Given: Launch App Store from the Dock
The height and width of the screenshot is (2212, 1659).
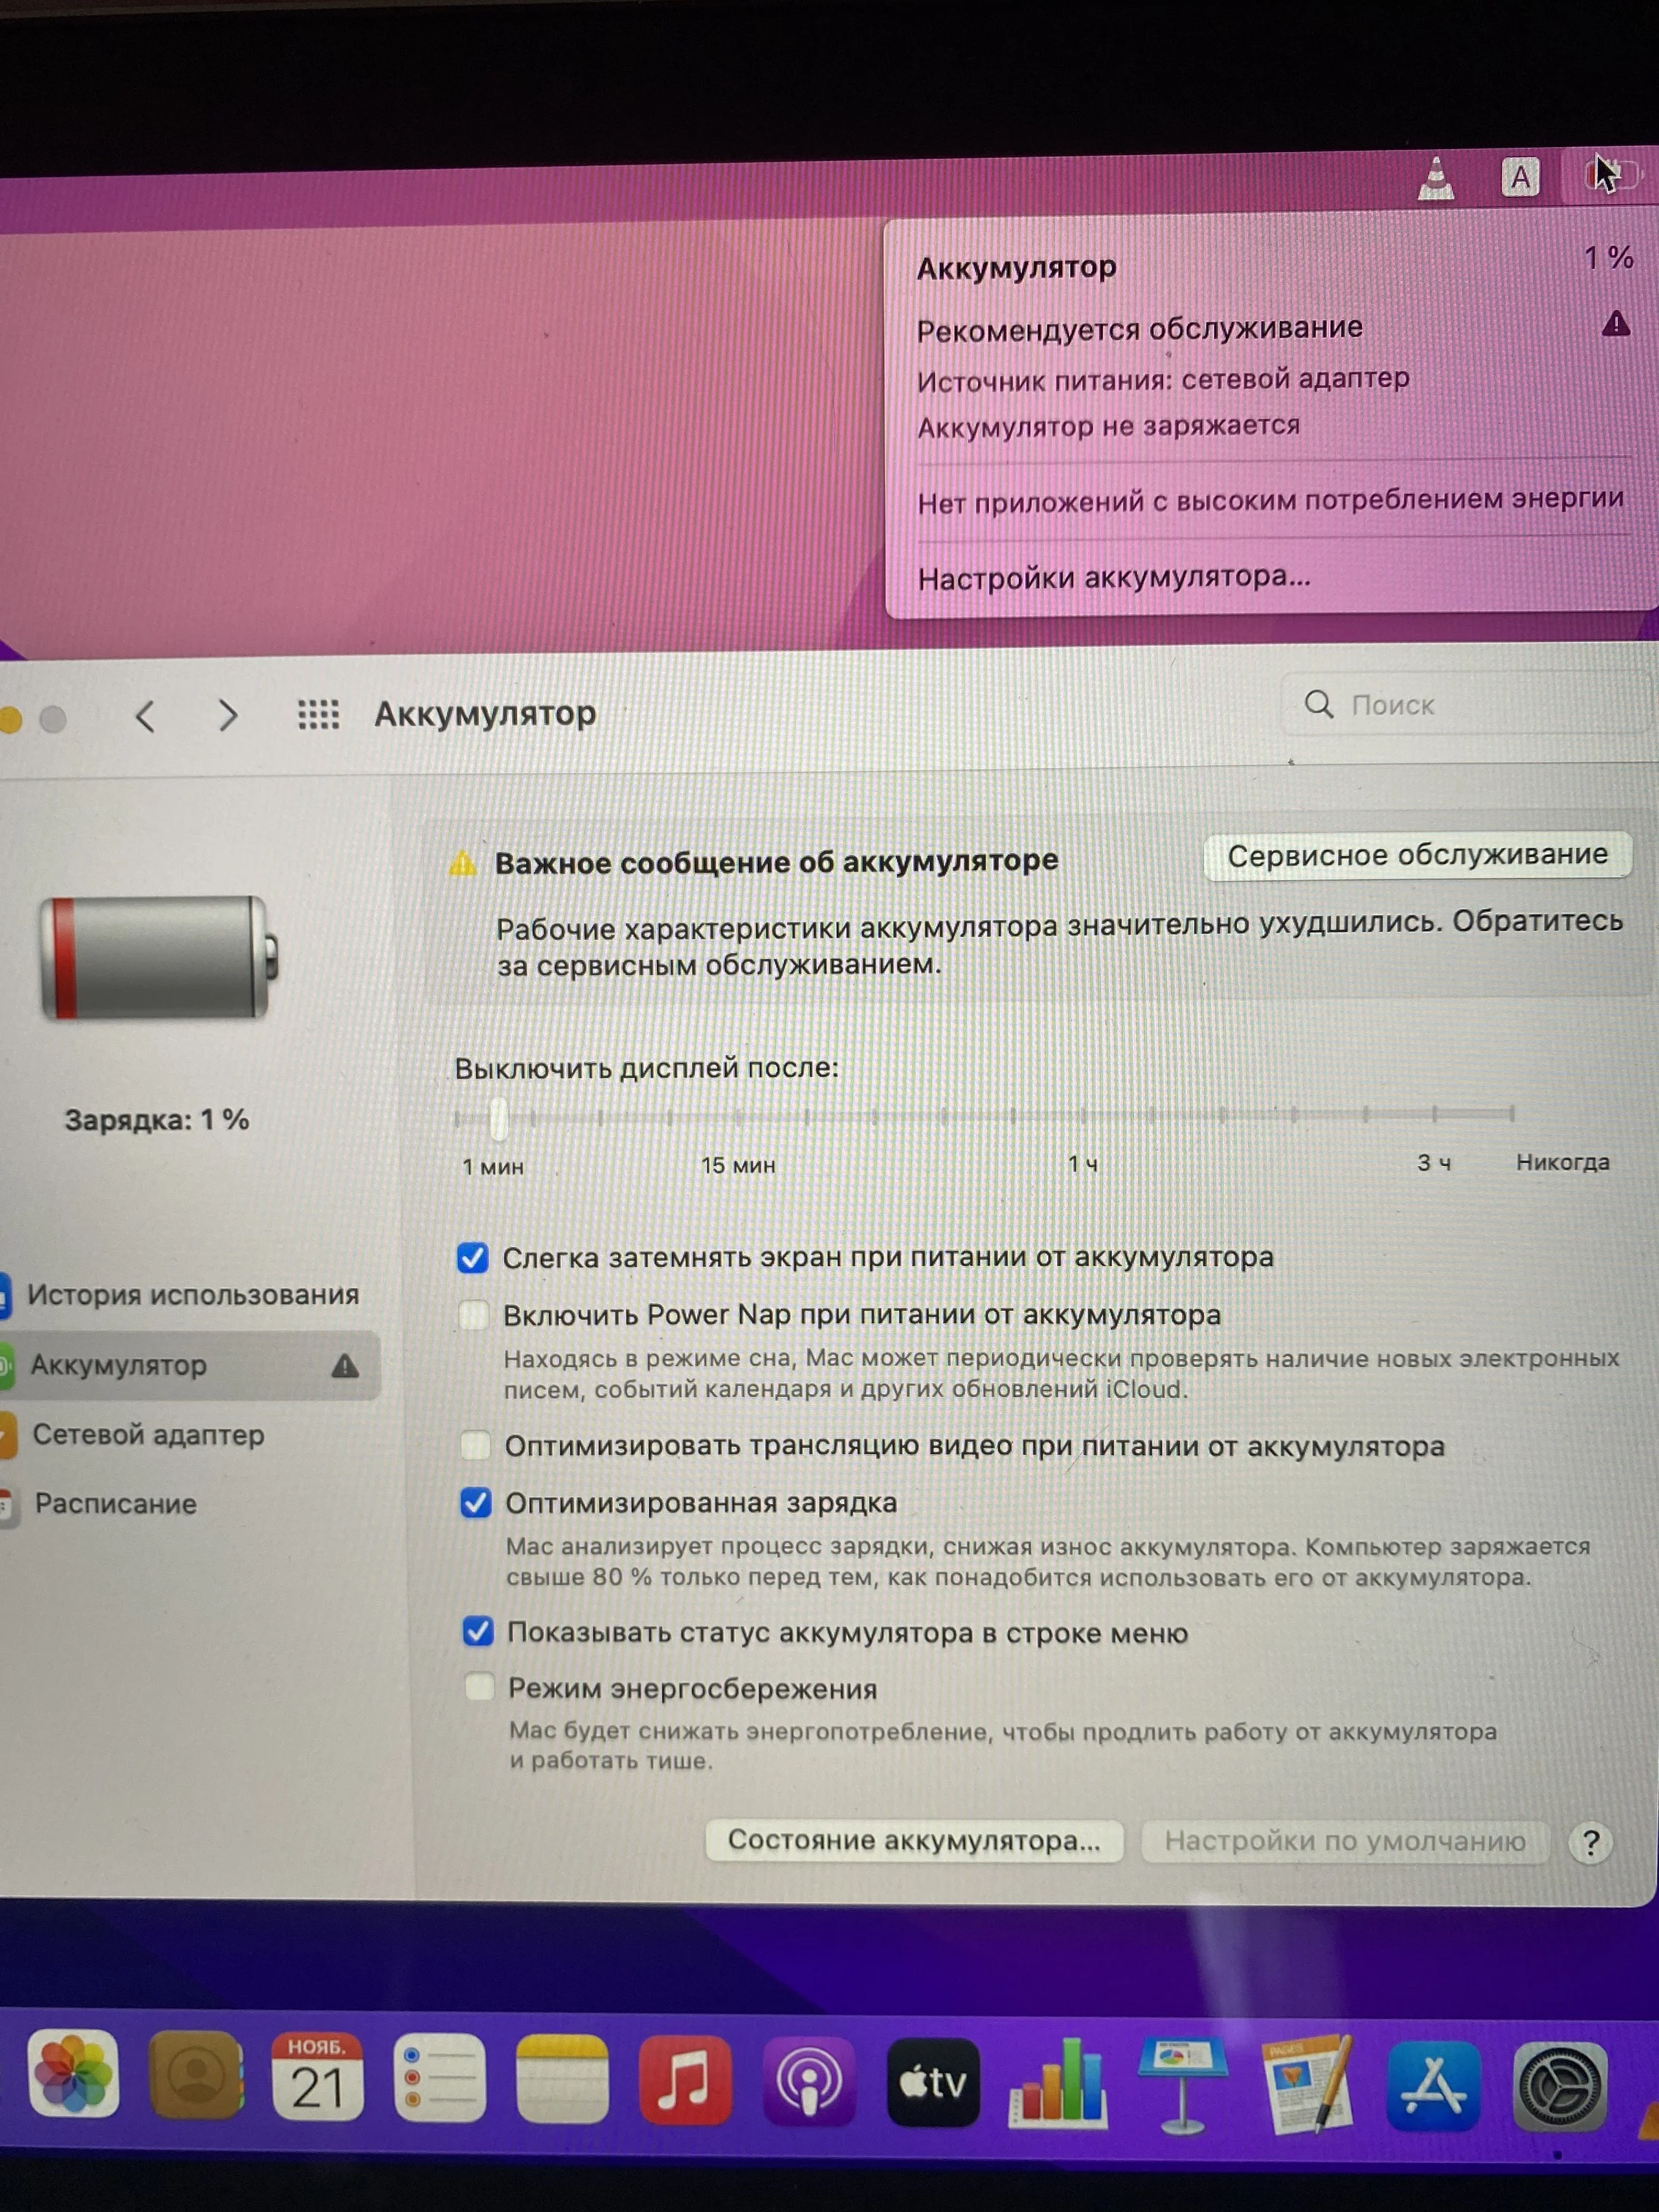Looking at the screenshot, I should coord(1433,2083).
